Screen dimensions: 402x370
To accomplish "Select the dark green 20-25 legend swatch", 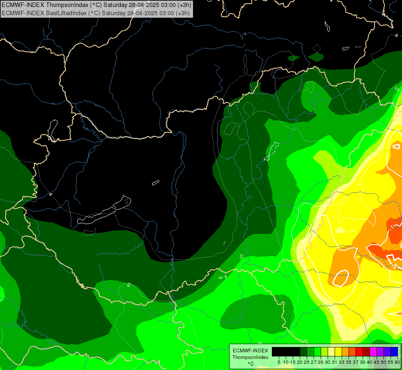I will 303,351.
